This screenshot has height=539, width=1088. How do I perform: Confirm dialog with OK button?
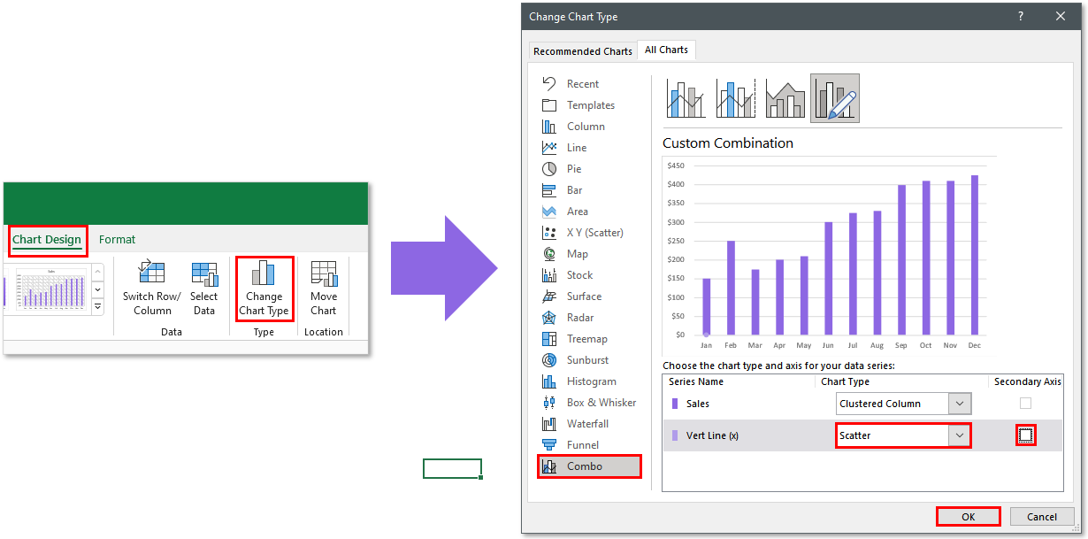pos(969,517)
